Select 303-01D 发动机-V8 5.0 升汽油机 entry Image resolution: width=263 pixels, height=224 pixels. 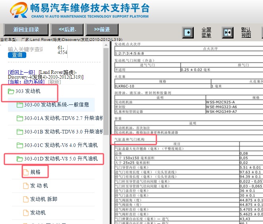point(61,158)
